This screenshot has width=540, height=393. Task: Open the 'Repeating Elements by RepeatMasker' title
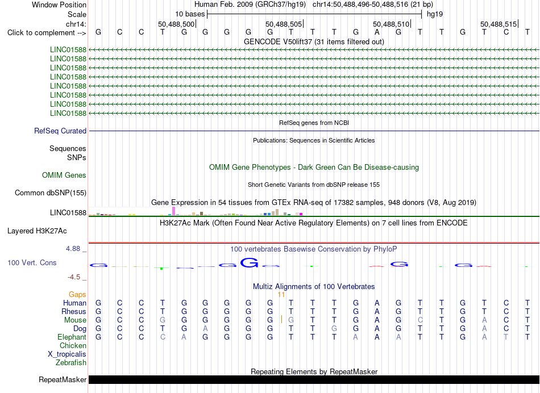[x=314, y=371]
